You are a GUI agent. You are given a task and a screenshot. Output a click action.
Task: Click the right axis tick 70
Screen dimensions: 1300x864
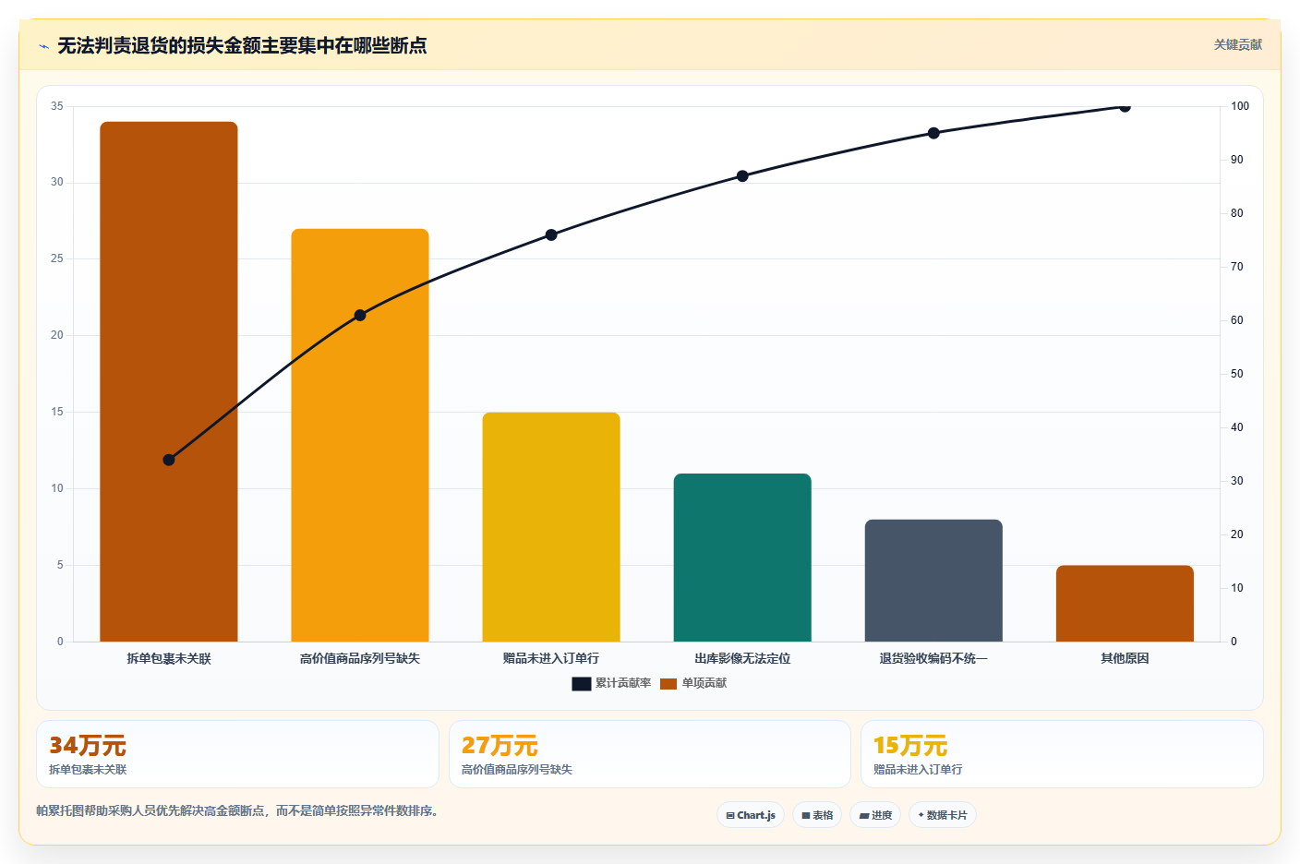[x=1237, y=267]
